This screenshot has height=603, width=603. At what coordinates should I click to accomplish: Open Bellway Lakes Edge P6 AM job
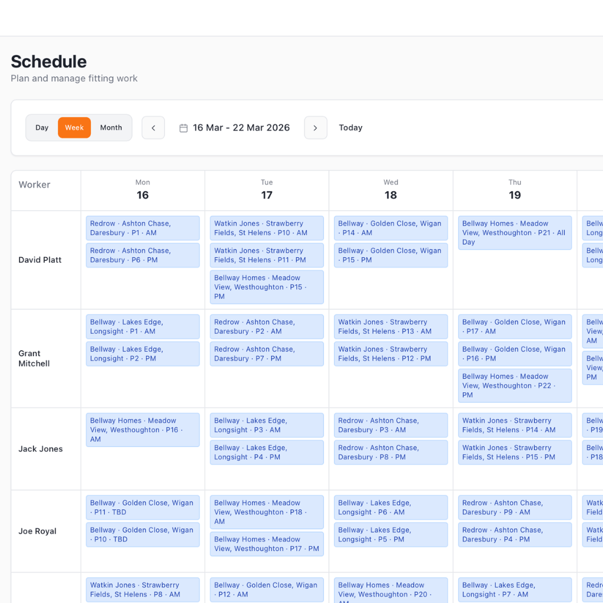(x=391, y=507)
